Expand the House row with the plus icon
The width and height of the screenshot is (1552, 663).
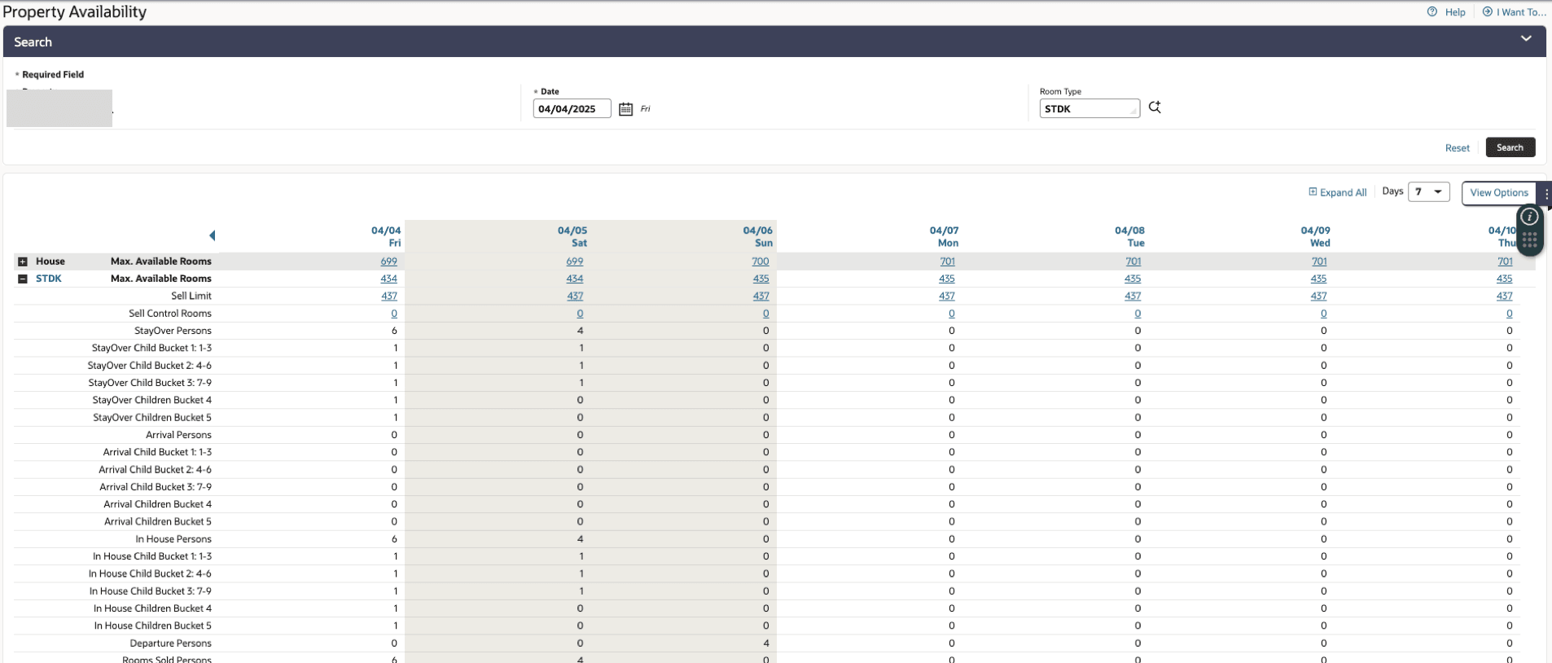(23, 261)
